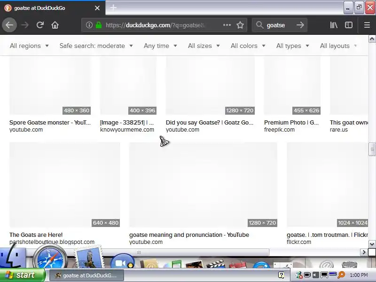The height and width of the screenshot is (282, 376).
Task: Expand the All types filter
Action: click(292, 46)
